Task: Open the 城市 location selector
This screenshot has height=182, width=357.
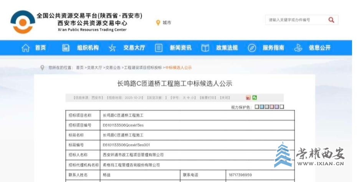Action: click(x=164, y=23)
